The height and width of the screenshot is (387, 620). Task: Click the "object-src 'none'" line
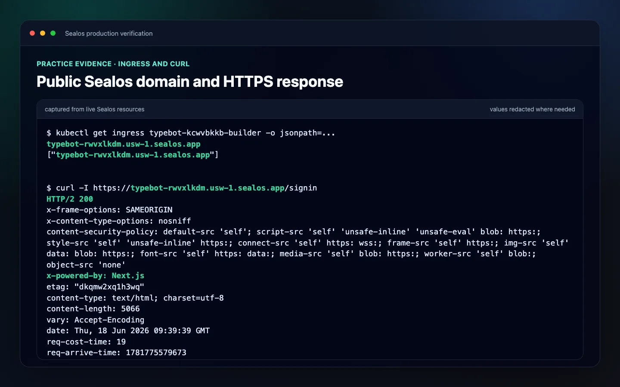[86, 265]
